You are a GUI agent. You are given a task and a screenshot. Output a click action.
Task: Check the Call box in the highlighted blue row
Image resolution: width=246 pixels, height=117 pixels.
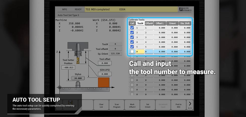[x=132, y=51]
